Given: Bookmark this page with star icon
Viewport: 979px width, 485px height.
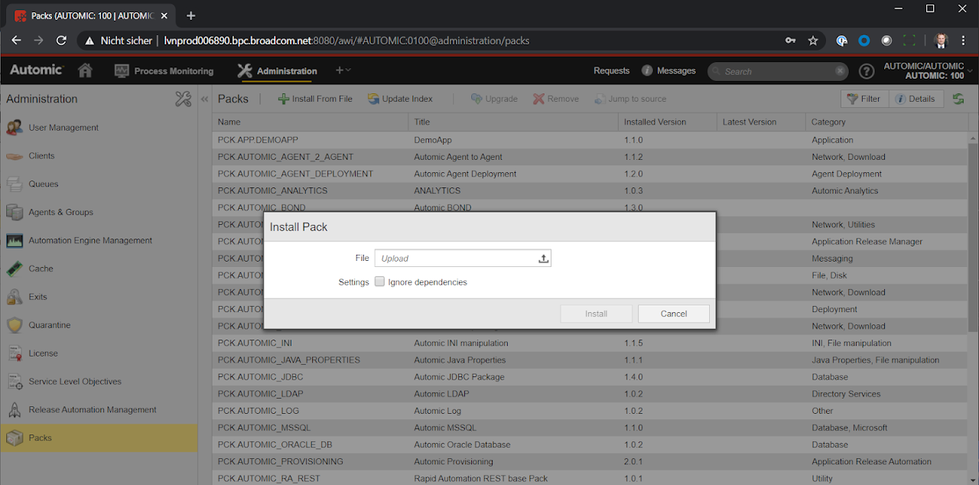Looking at the screenshot, I should [x=813, y=41].
